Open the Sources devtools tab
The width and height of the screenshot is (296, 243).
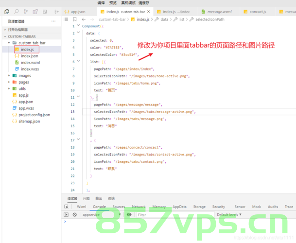[119, 207]
